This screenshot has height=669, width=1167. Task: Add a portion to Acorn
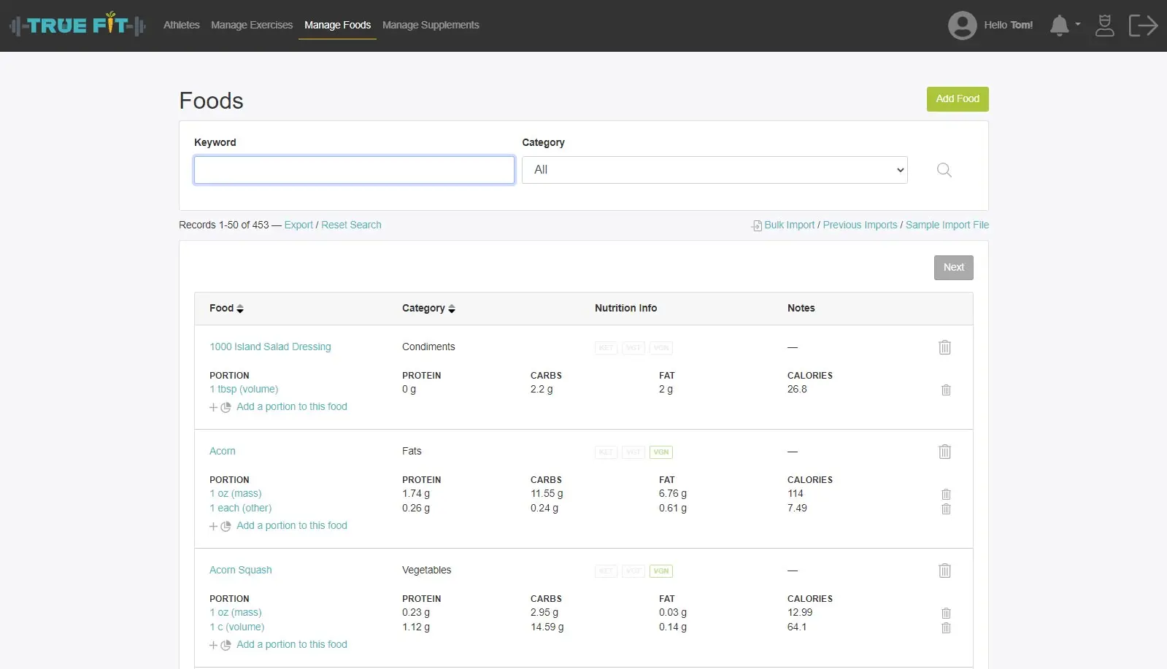(292, 526)
